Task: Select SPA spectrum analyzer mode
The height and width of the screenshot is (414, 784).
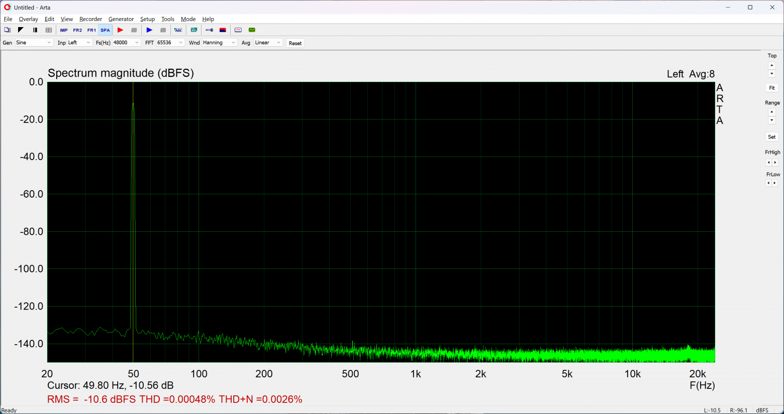Action: coord(105,30)
